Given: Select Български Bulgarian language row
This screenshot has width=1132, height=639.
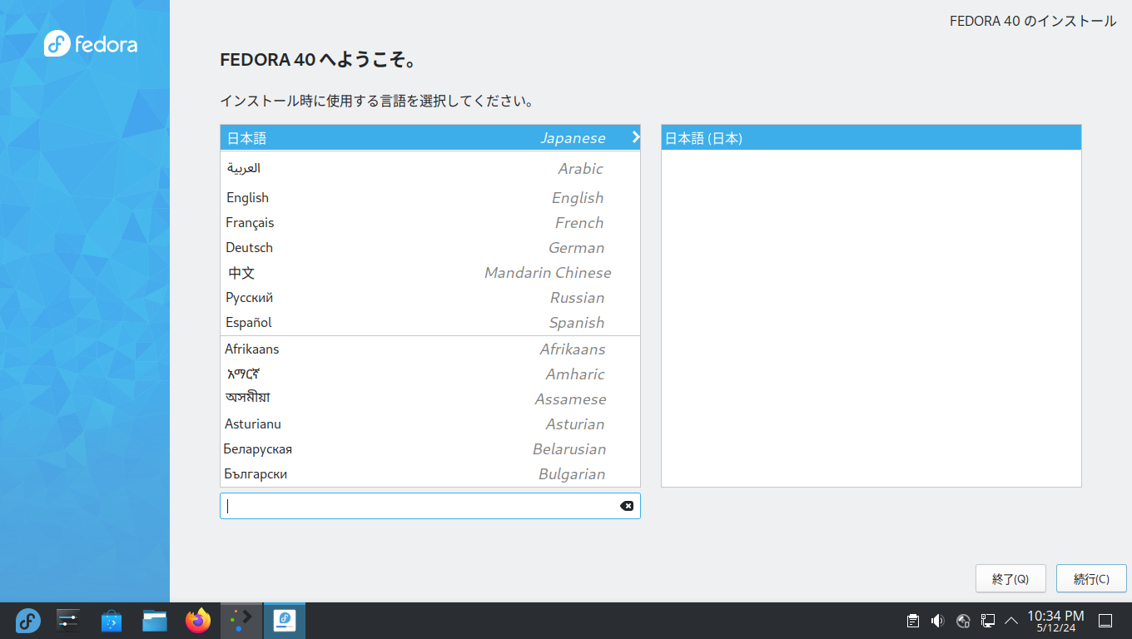Looking at the screenshot, I should pyautogui.click(x=430, y=473).
